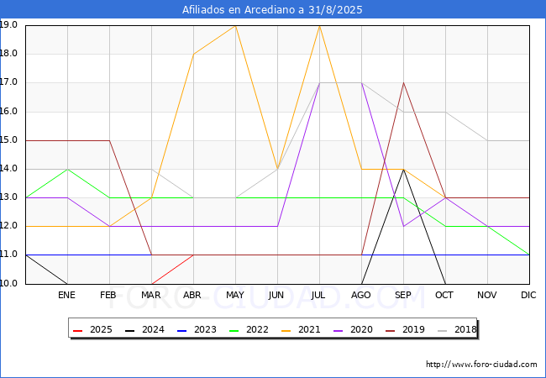The width and height of the screenshot is (546, 378).
Task: Click the red 2025 line low point at MAR
Action: (152, 284)
